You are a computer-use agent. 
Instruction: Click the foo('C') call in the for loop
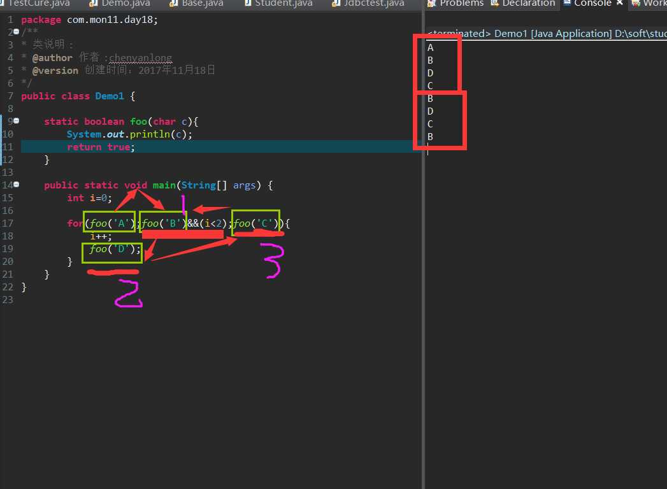(x=255, y=223)
